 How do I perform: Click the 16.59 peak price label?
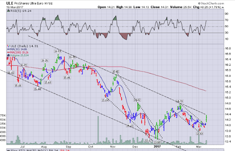[x=58, y=51]
